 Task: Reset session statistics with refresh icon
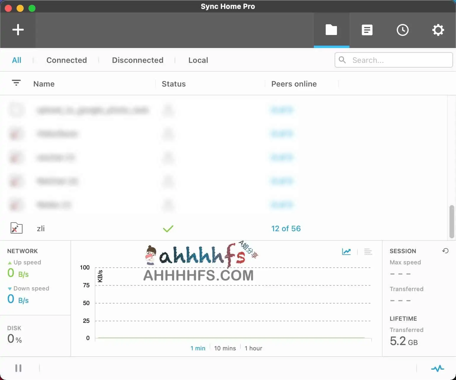445,251
